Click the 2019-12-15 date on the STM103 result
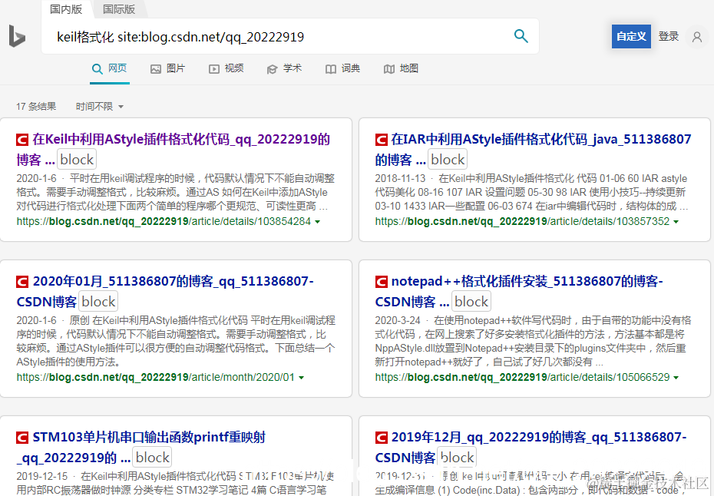 42,476
